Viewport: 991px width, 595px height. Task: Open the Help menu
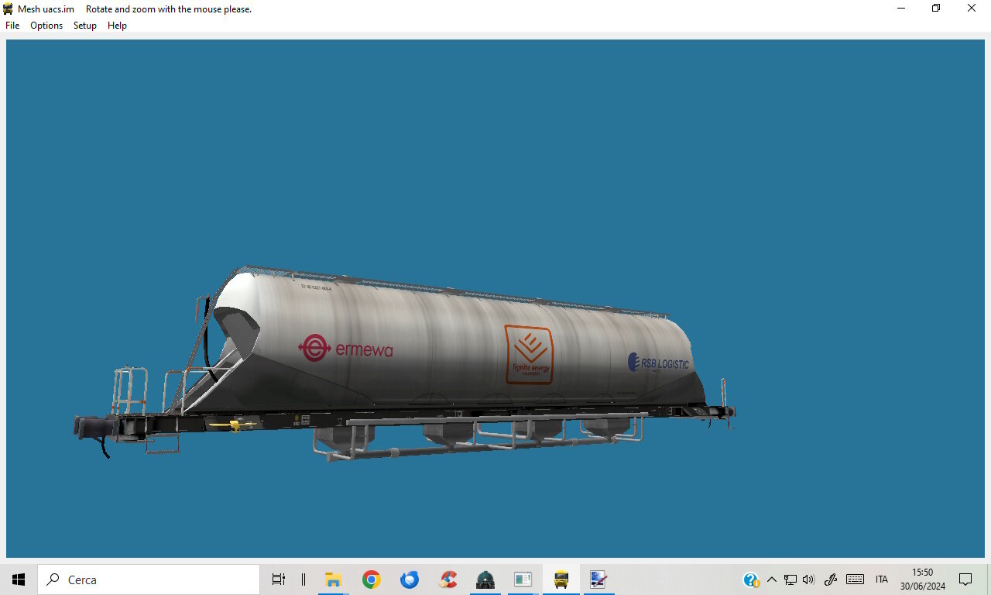[x=117, y=26]
